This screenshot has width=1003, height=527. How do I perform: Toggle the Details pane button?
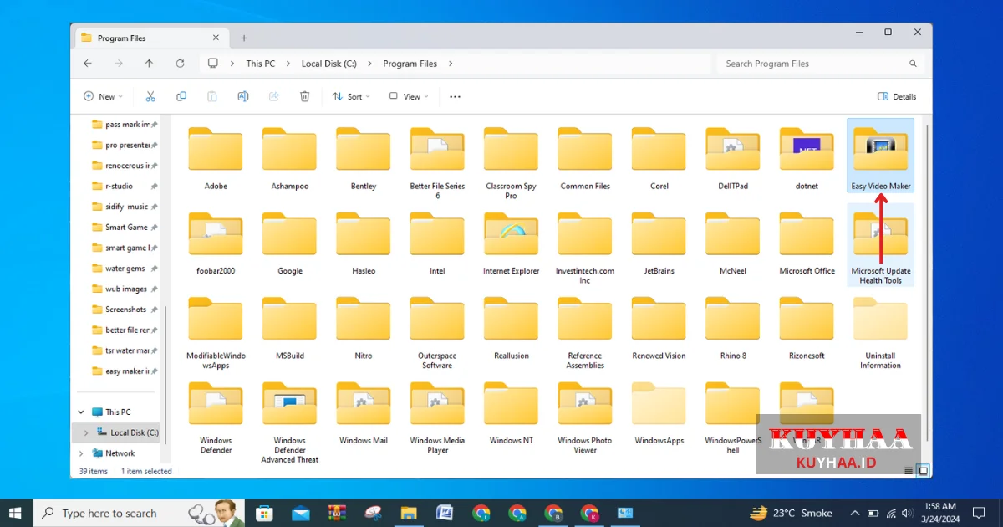tap(897, 96)
